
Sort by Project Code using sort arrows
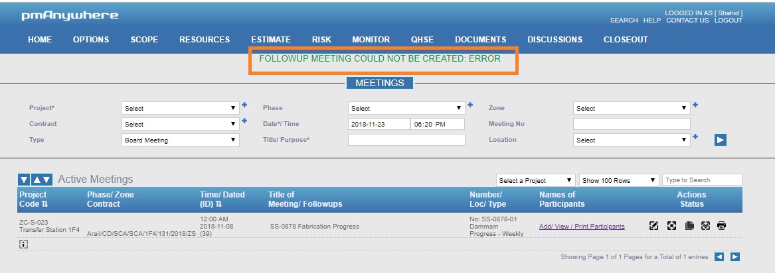[44, 204]
